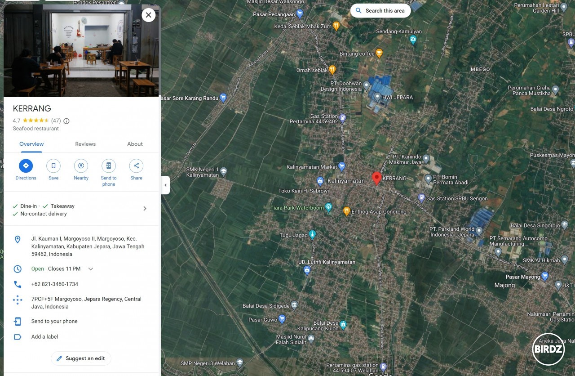Select the Masjid Nurul Falah Sidialit pin
This screenshot has width=575, height=376.
click(x=311, y=339)
